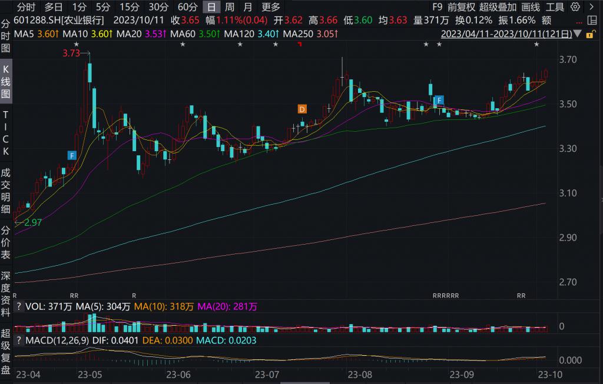Open the 更多 more periods menu
The image size is (603, 384).
[x=271, y=7]
